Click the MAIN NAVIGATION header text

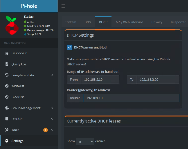click(15, 43)
